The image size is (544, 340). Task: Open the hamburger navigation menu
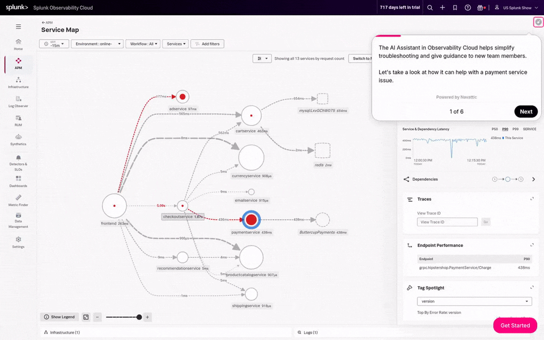coord(18,26)
